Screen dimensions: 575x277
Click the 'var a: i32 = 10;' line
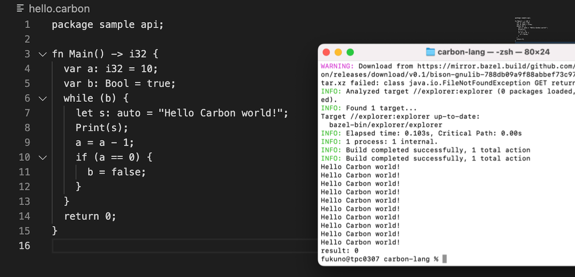111,69
